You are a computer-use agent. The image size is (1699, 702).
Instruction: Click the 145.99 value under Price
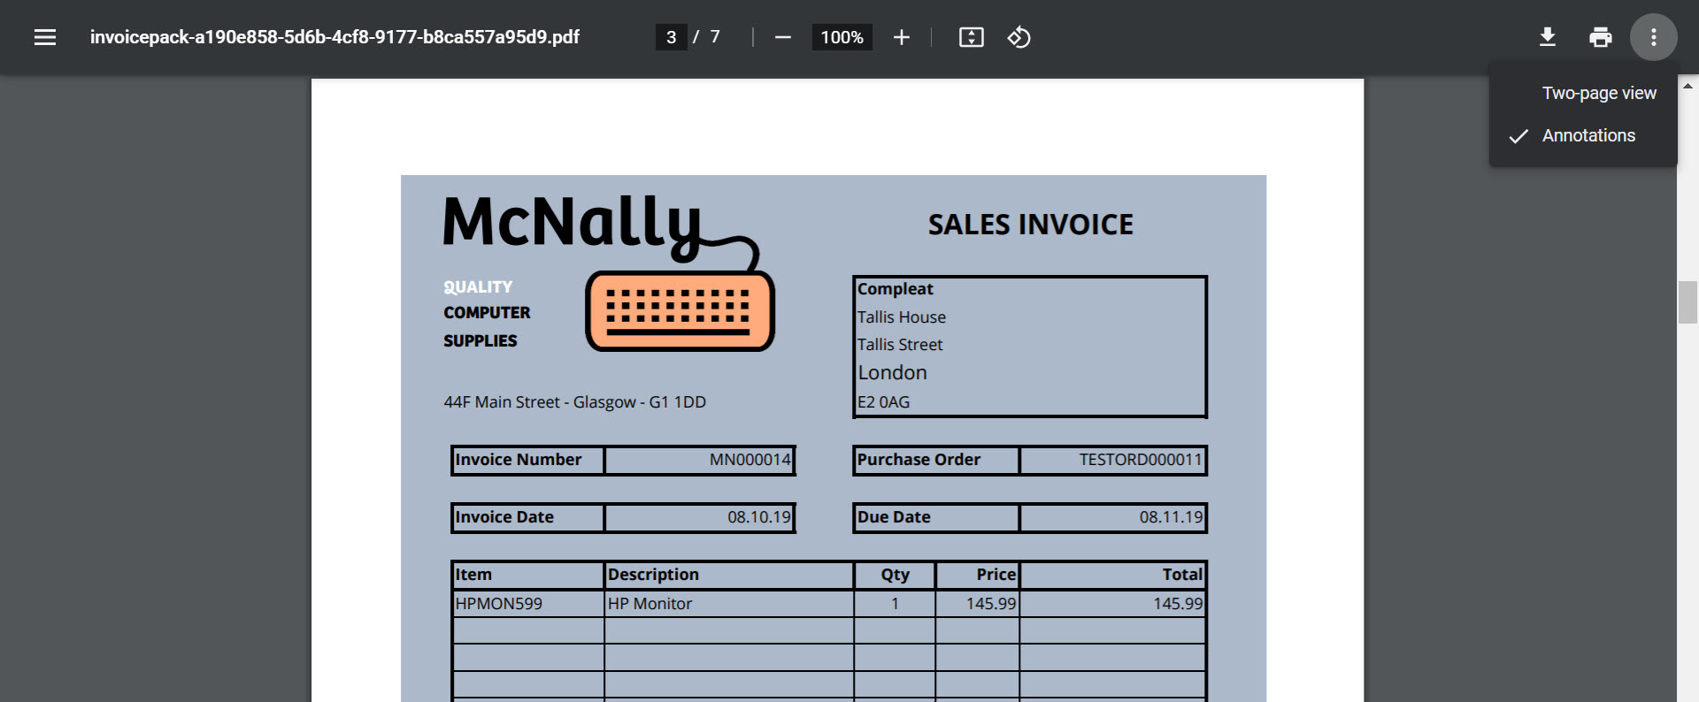point(991,604)
